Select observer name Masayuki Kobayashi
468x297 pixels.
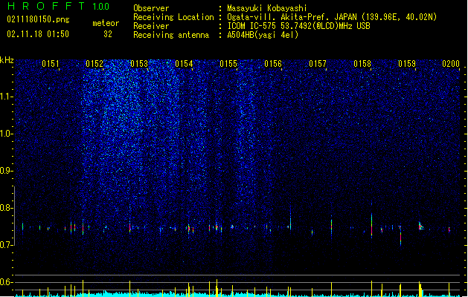[267, 8]
